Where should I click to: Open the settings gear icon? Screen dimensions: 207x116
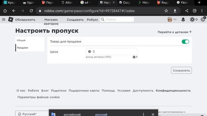(203, 19)
